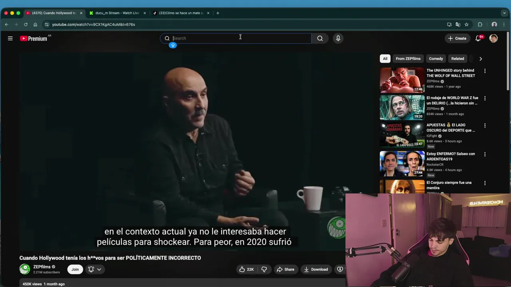Select the Related filter chip
The image size is (511, 287).
(458, 59)
